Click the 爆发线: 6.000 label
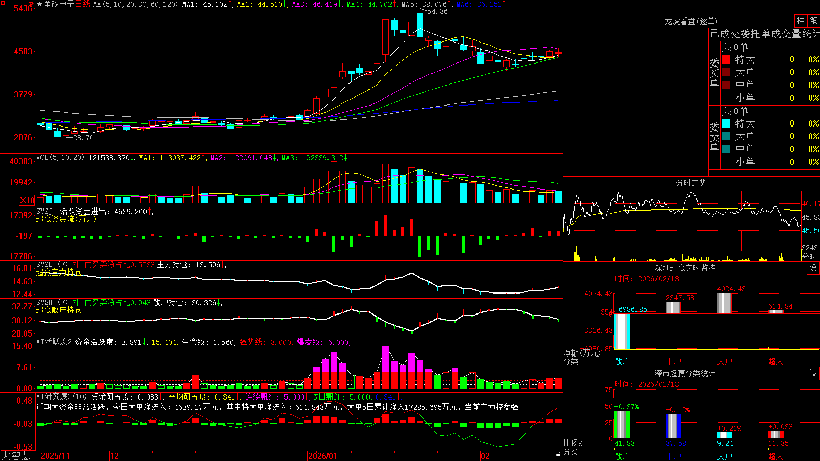Image resolution: width=820 pixels, height=461 pixels. tap(323, 342)
